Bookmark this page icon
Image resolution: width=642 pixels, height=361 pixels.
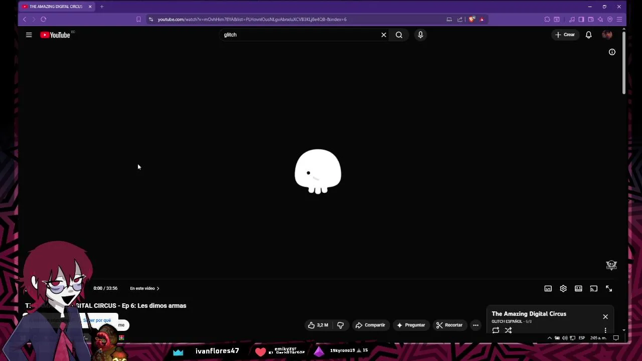pyautogui.click(x=138, y=19)
